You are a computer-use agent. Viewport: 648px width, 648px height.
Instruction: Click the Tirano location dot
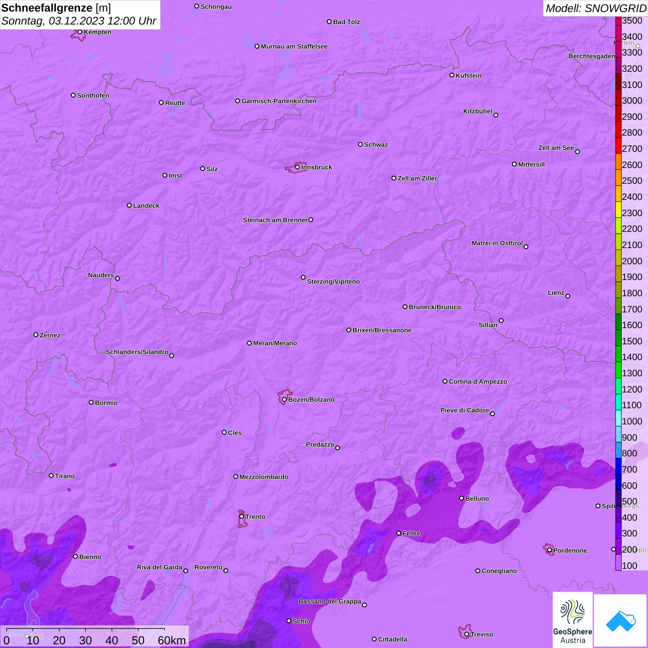tap(51, 475)
